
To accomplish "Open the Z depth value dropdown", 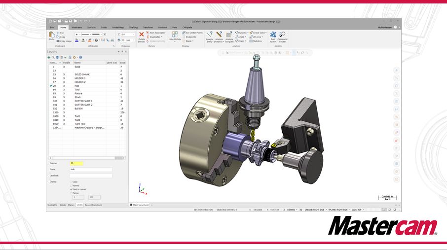I will (134, 34).
